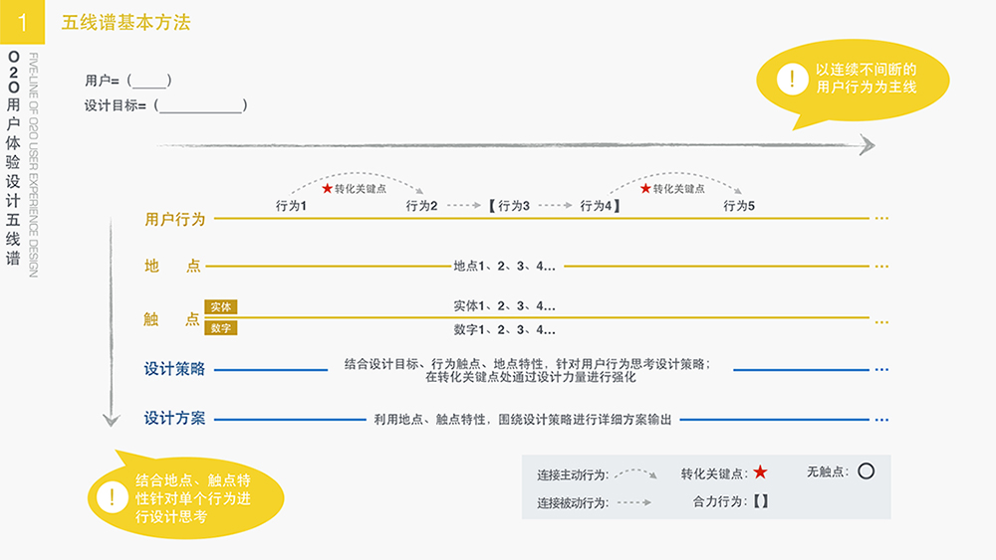The image size is (996, 560).
Task: Click the 设计方案 row label
Action: pos(174,419)
